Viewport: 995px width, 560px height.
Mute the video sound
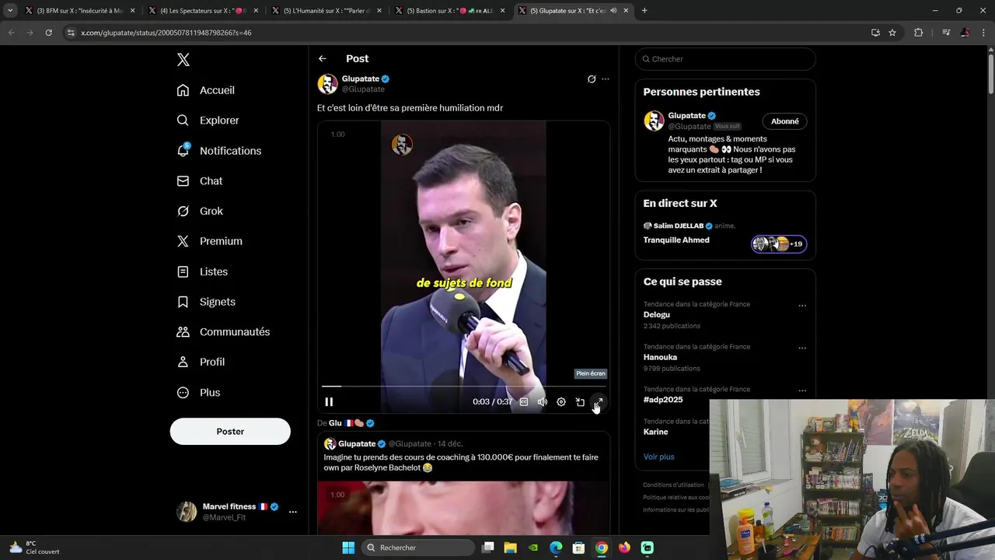(543, 402)
